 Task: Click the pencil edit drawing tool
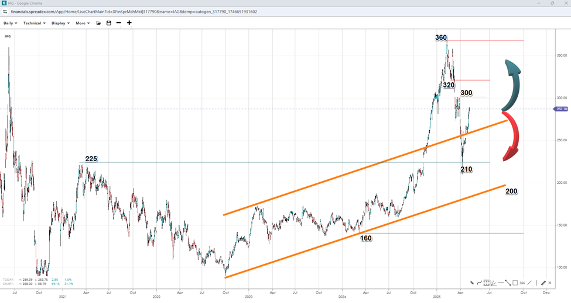[x=543, y=283]
